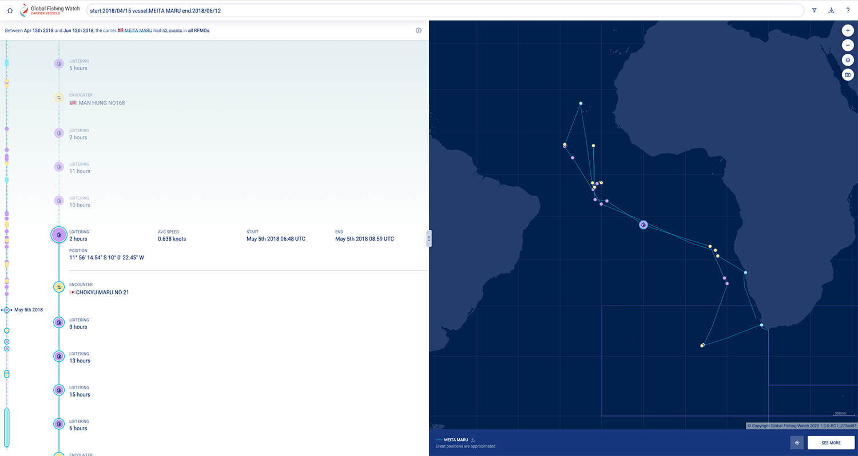This screenshot has width=858, height=456.
Task: Open the 11 hours loitering event icon
Action: tap(59, 167)
